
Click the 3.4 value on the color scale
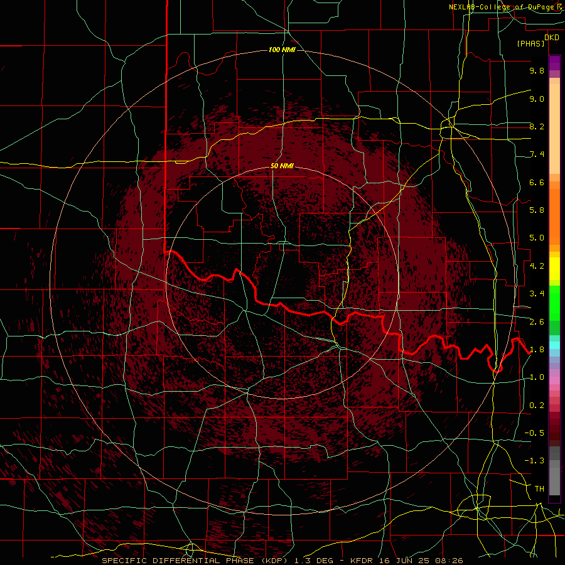point(537,294)
